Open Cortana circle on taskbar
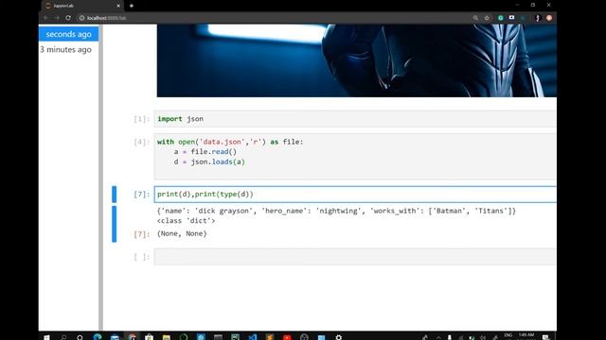606x340 pixels. pyautogui.click(x=80, y=337)
